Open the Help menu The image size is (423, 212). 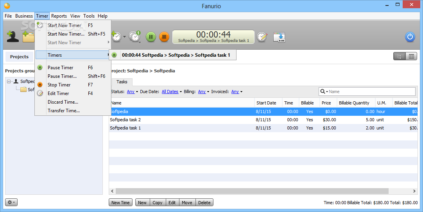102,16
